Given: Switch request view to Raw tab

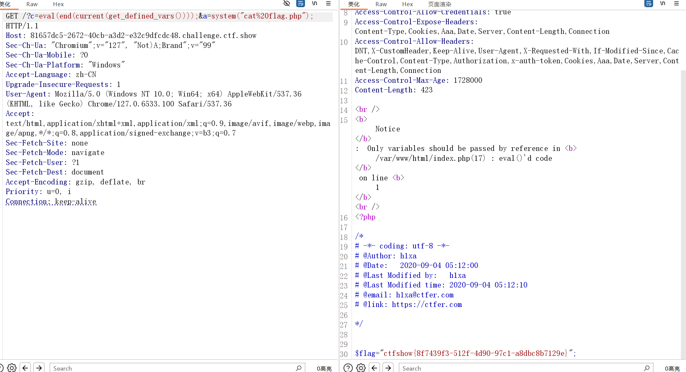Looking at the screenshot, I should pyautogui.click(x=32, y=4).
